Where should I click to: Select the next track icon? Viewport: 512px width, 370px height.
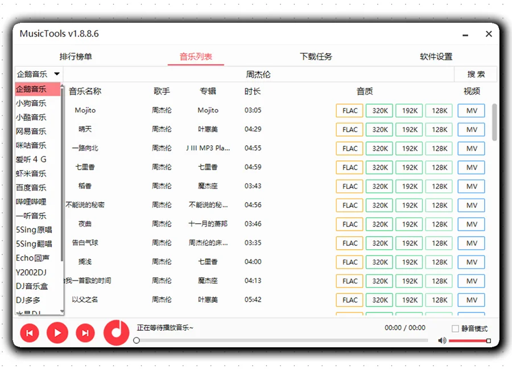(x=85, y=333)
